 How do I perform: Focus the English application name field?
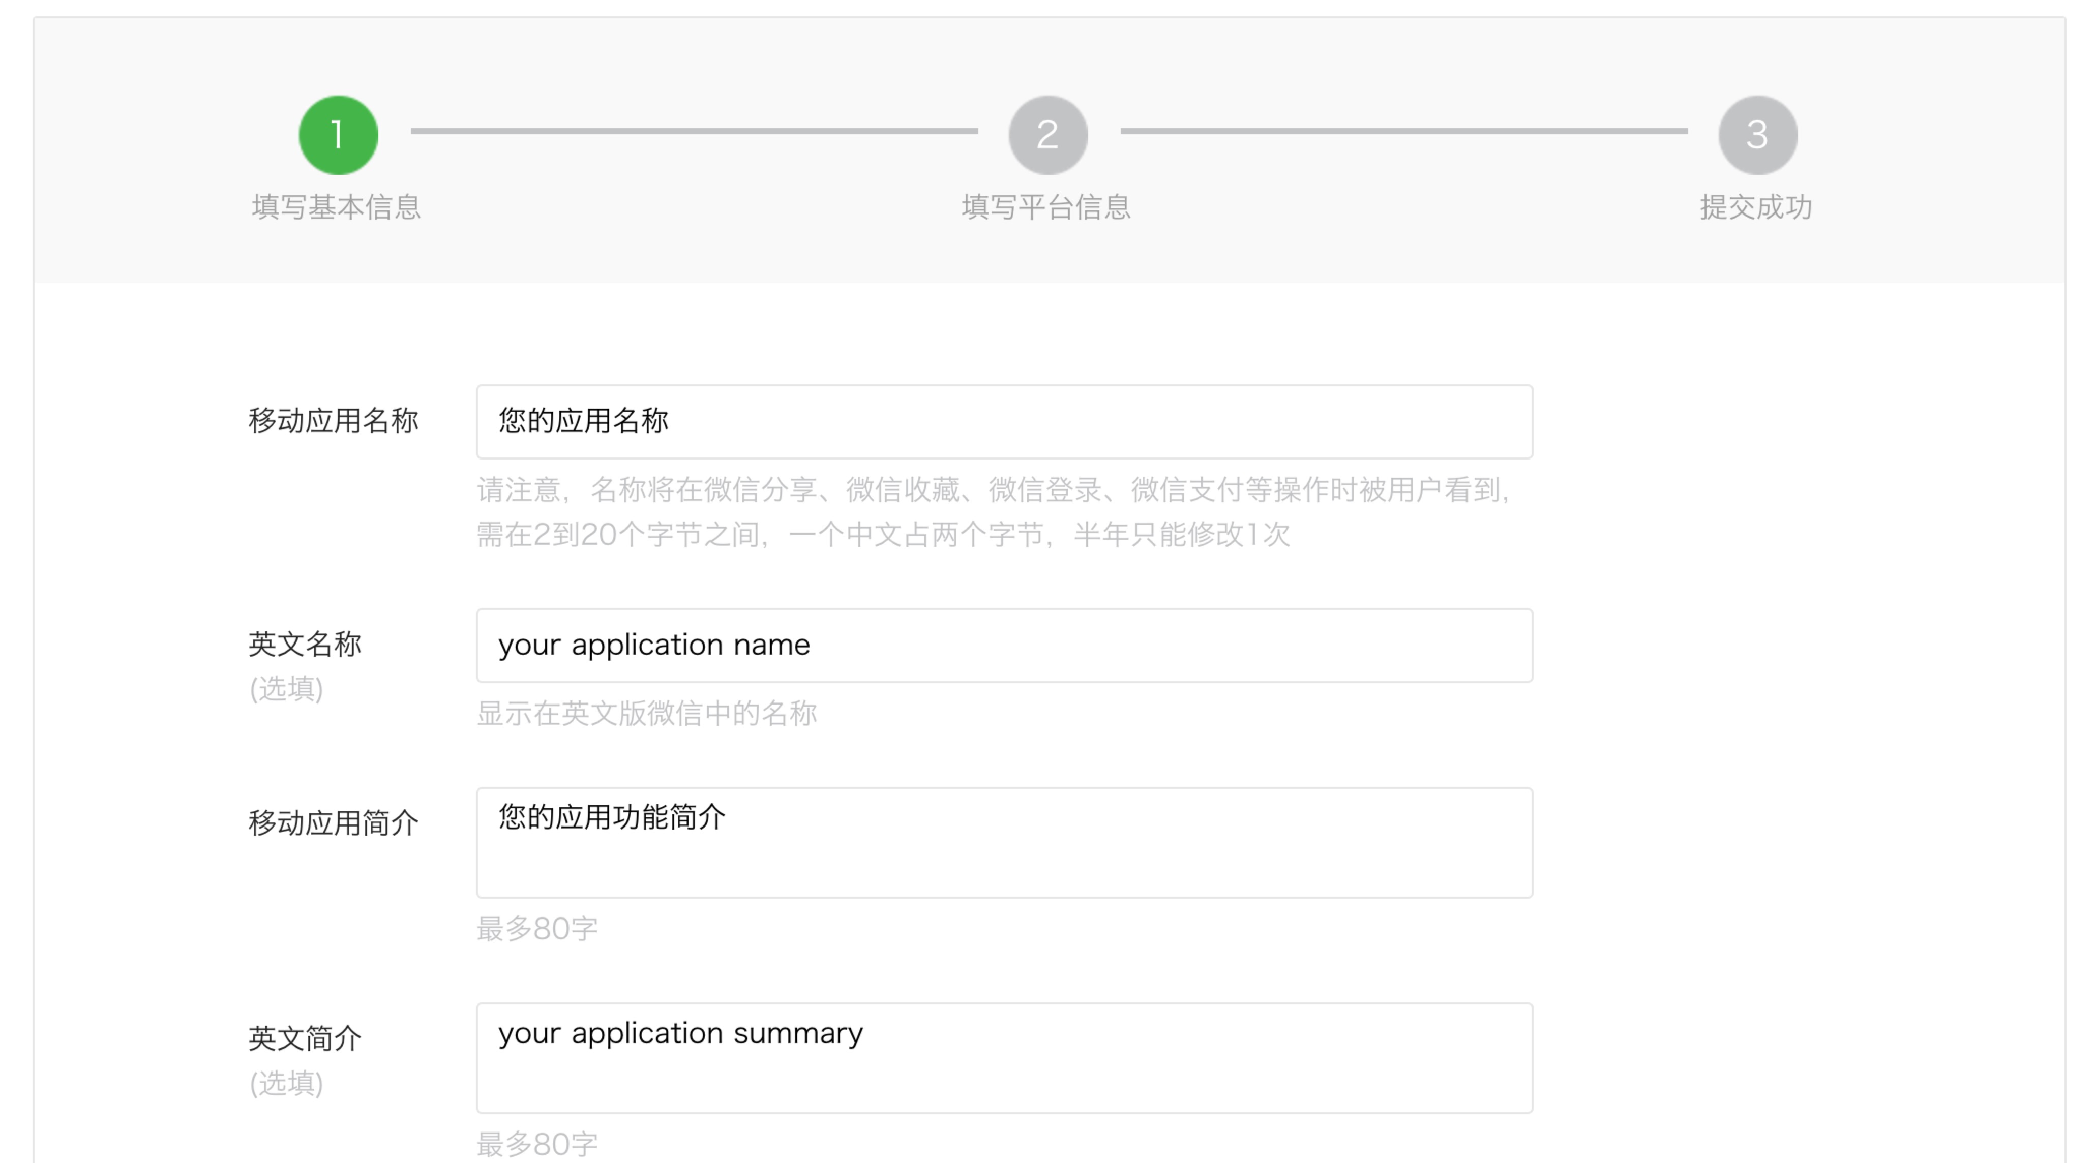[1004, 646]
